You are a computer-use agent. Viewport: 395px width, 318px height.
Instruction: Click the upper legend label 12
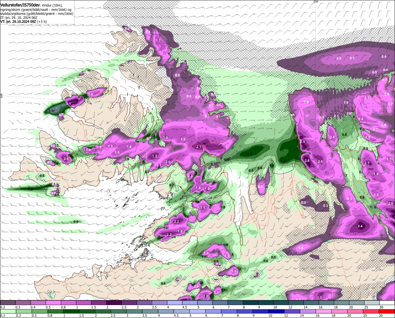click(290, 307)
